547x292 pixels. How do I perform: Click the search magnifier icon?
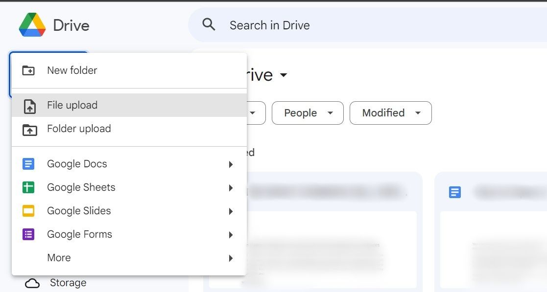point(209,24)
